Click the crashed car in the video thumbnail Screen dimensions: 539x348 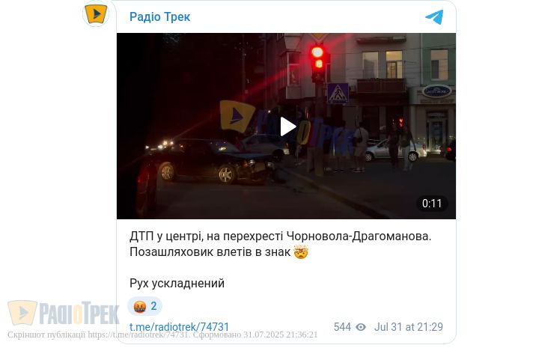point(216,161)
